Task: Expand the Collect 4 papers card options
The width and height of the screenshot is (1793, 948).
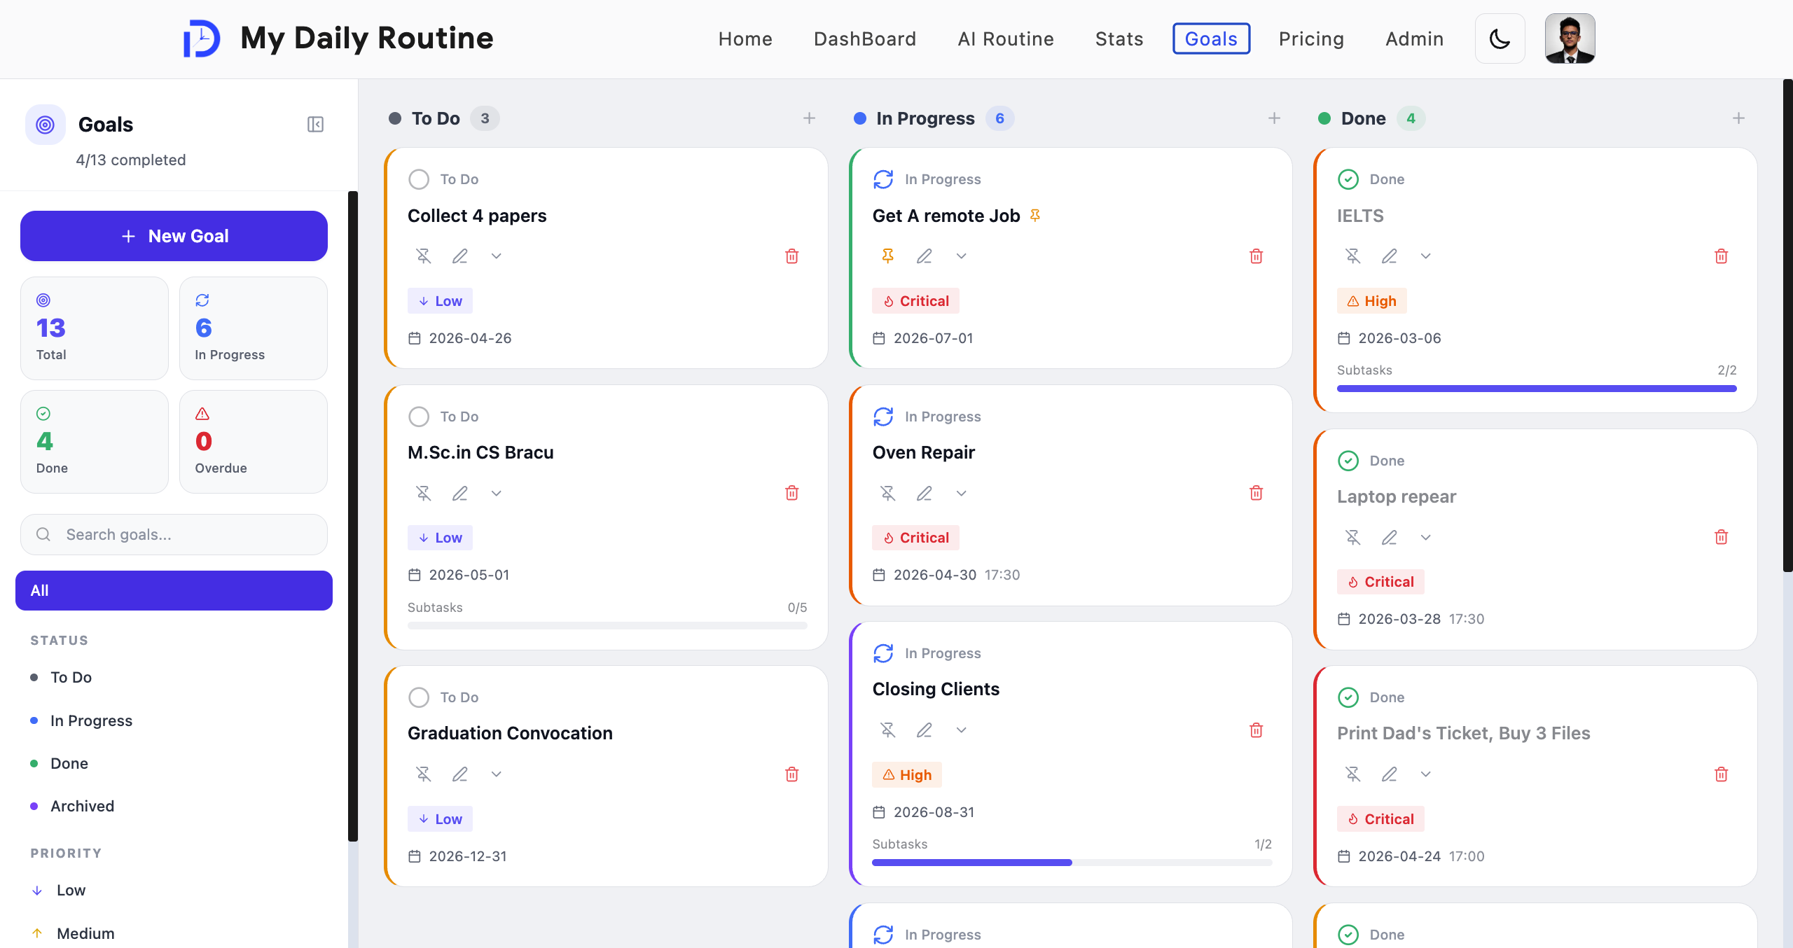Action: [497, 256]
